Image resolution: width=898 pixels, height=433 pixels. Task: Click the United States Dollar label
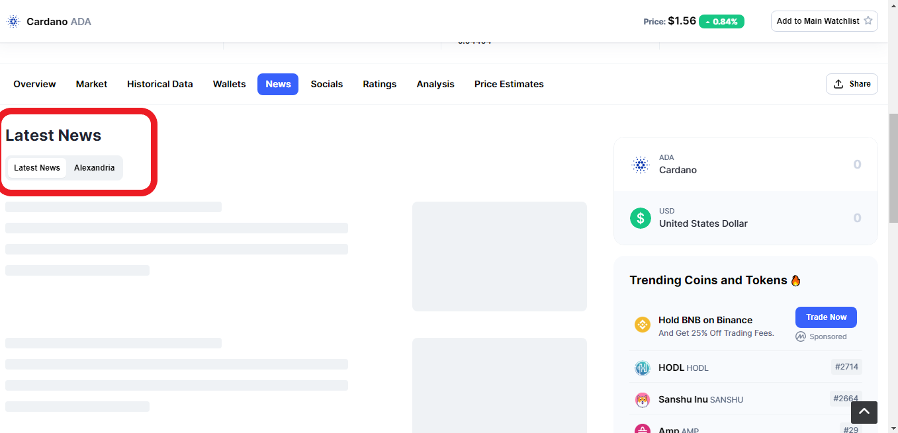click(703, 223)
